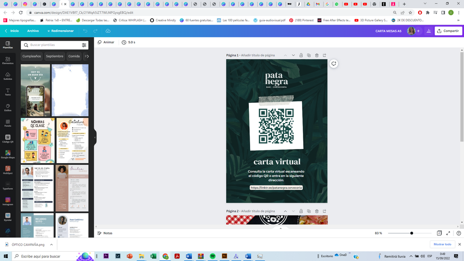Open the HubSpot app in sidebar
Viewport: 464px width, 261px height.
8,170
